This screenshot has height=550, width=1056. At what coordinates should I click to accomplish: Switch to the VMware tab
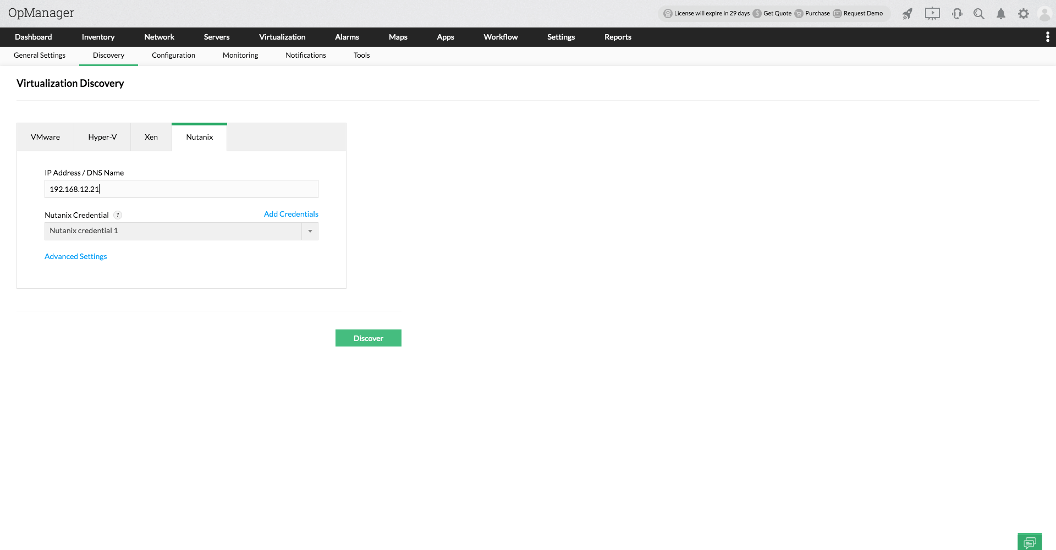(x=46, y=137)
